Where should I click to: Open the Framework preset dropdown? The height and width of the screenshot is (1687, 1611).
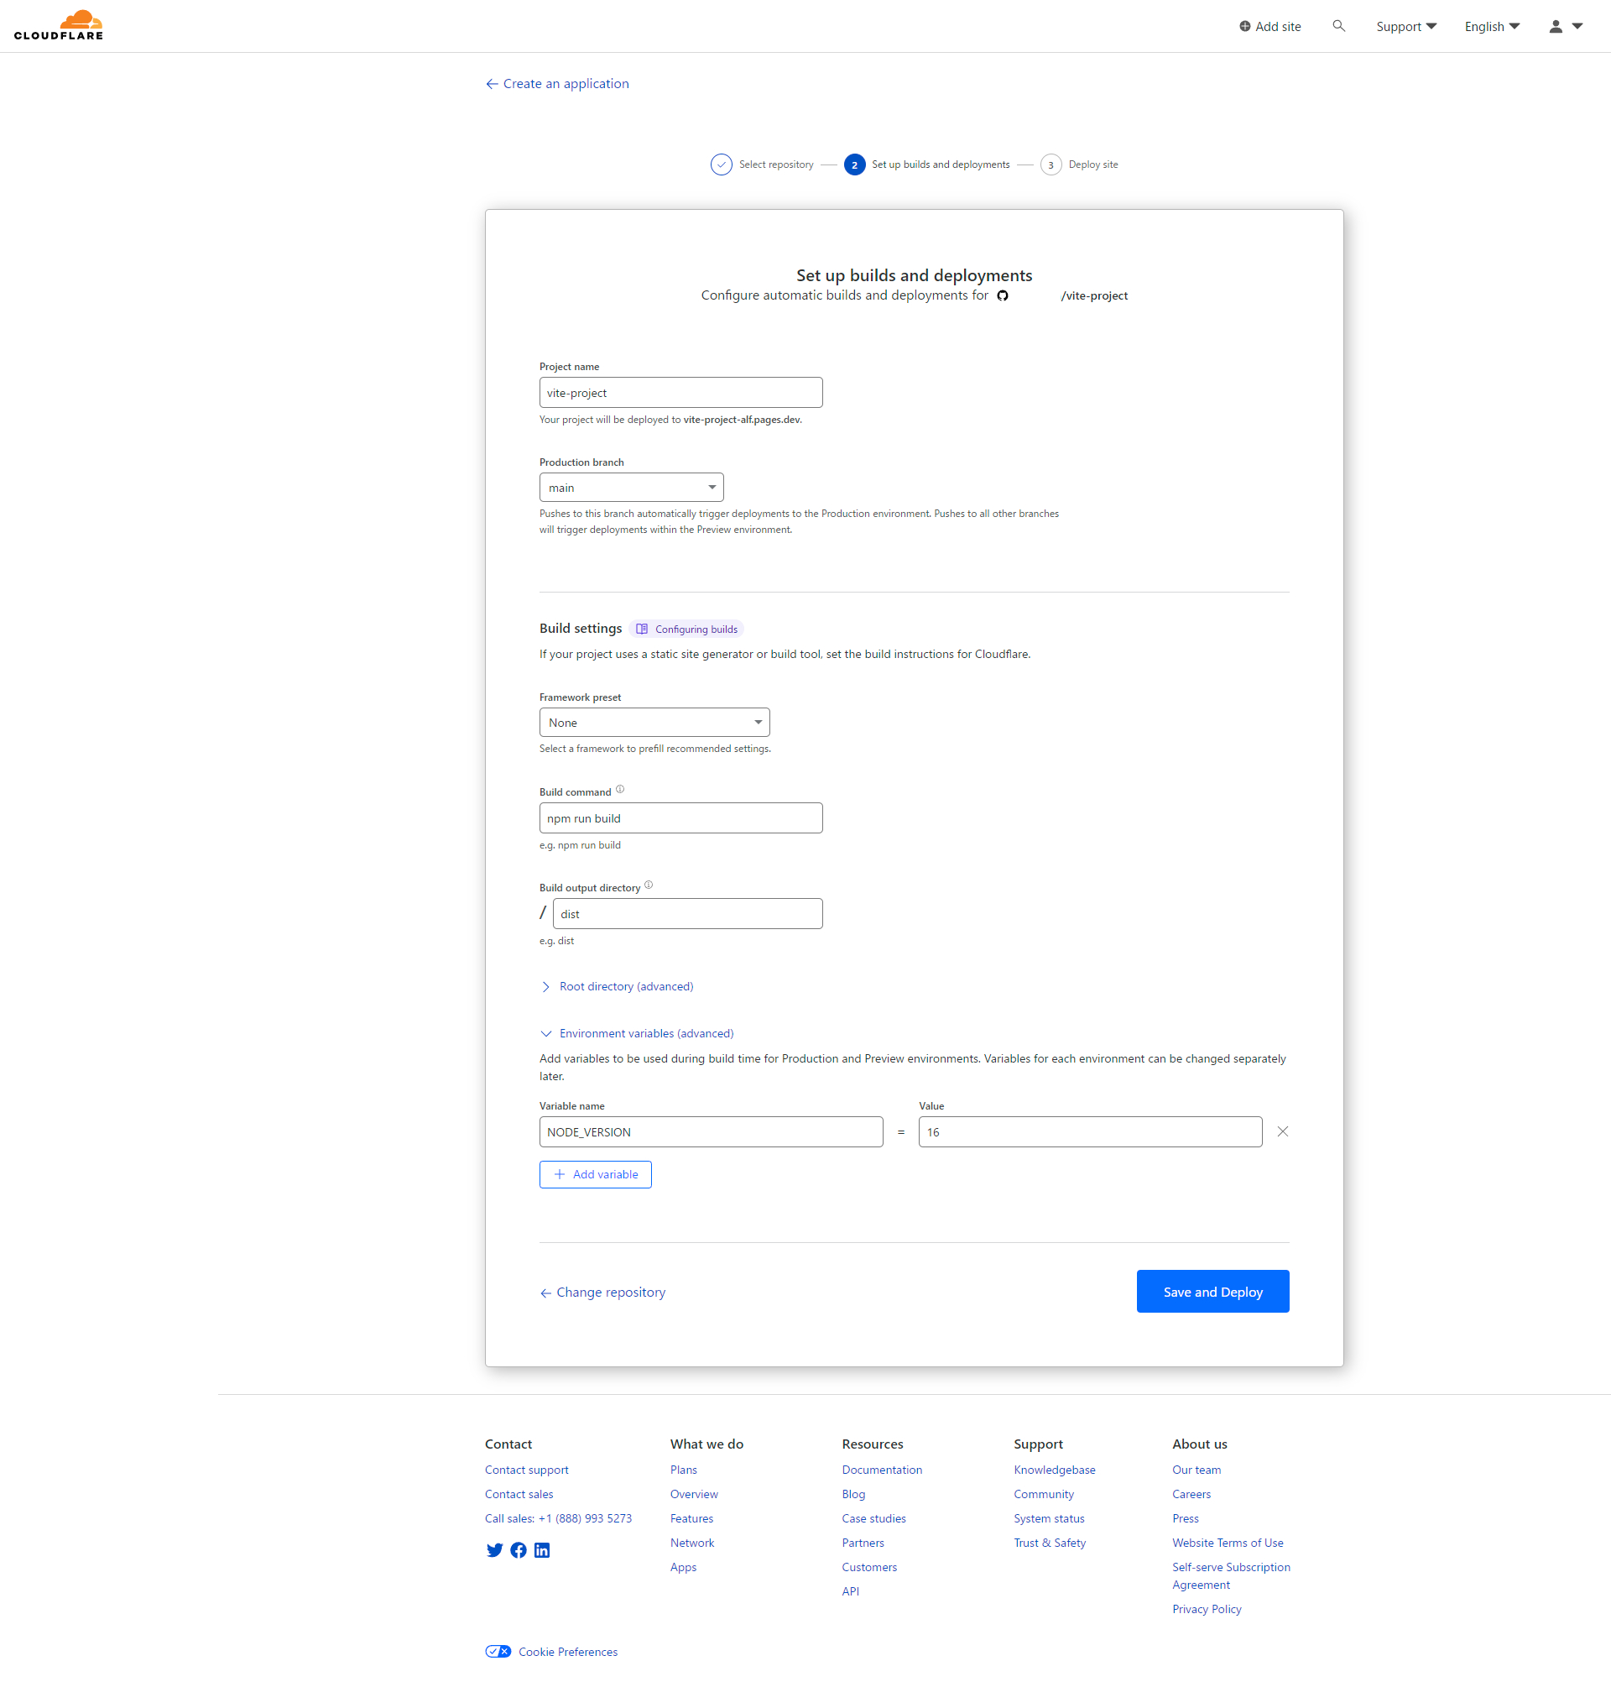[654, 723]
